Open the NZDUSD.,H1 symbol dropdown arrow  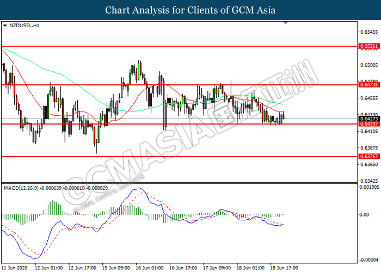click(x=5, y=26)
